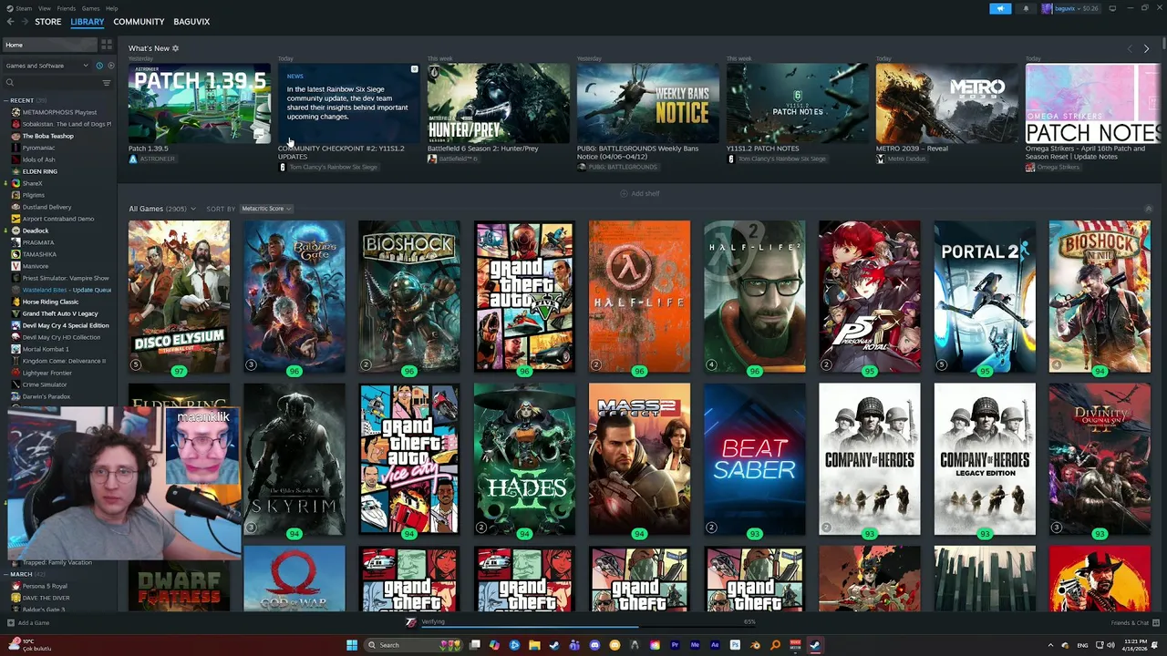This screenshot has width=1167, height=656.
Task: Click the Windows taskbar Search box
Action: click(x=412, y=645)
